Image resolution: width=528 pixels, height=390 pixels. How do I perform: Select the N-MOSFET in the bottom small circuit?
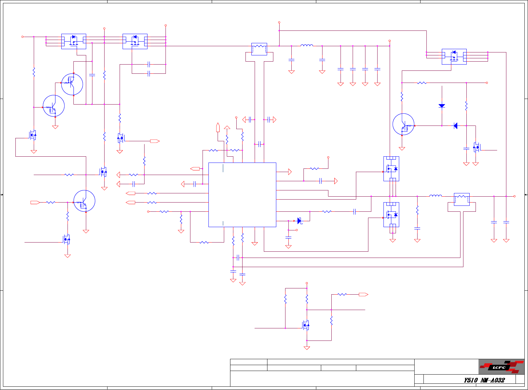click(x=306, y=325)
